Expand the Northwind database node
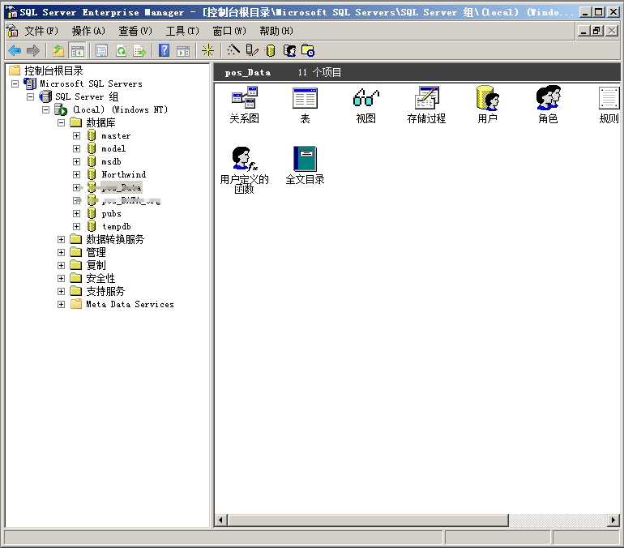624x548 pixels. click(76, 174)
